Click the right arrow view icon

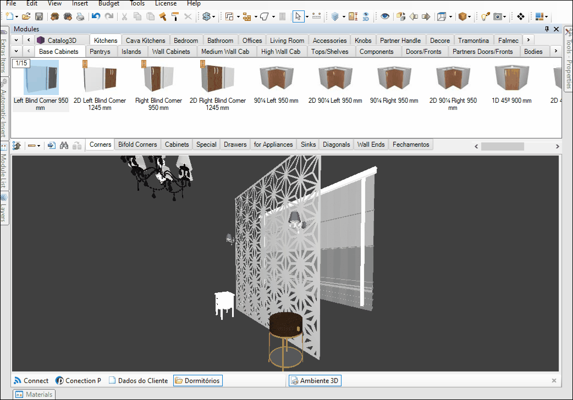(426, 16)
